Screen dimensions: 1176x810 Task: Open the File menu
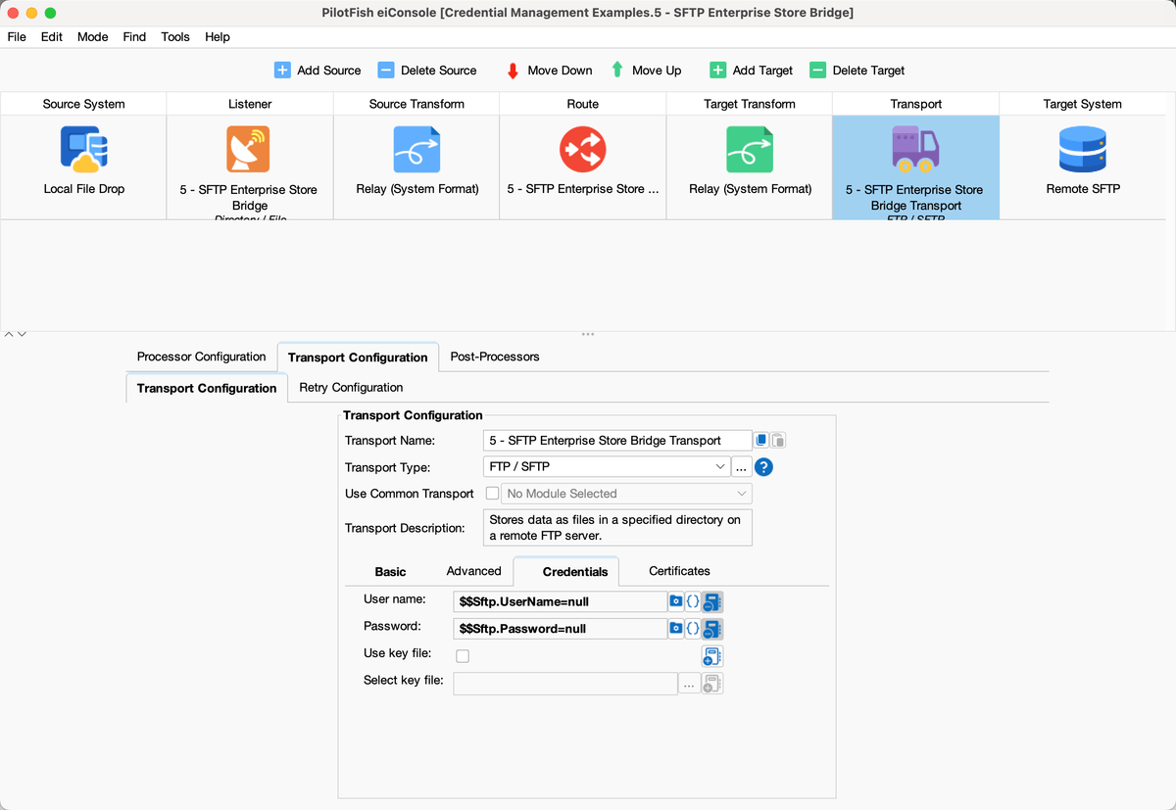click(x=17, y=36)
